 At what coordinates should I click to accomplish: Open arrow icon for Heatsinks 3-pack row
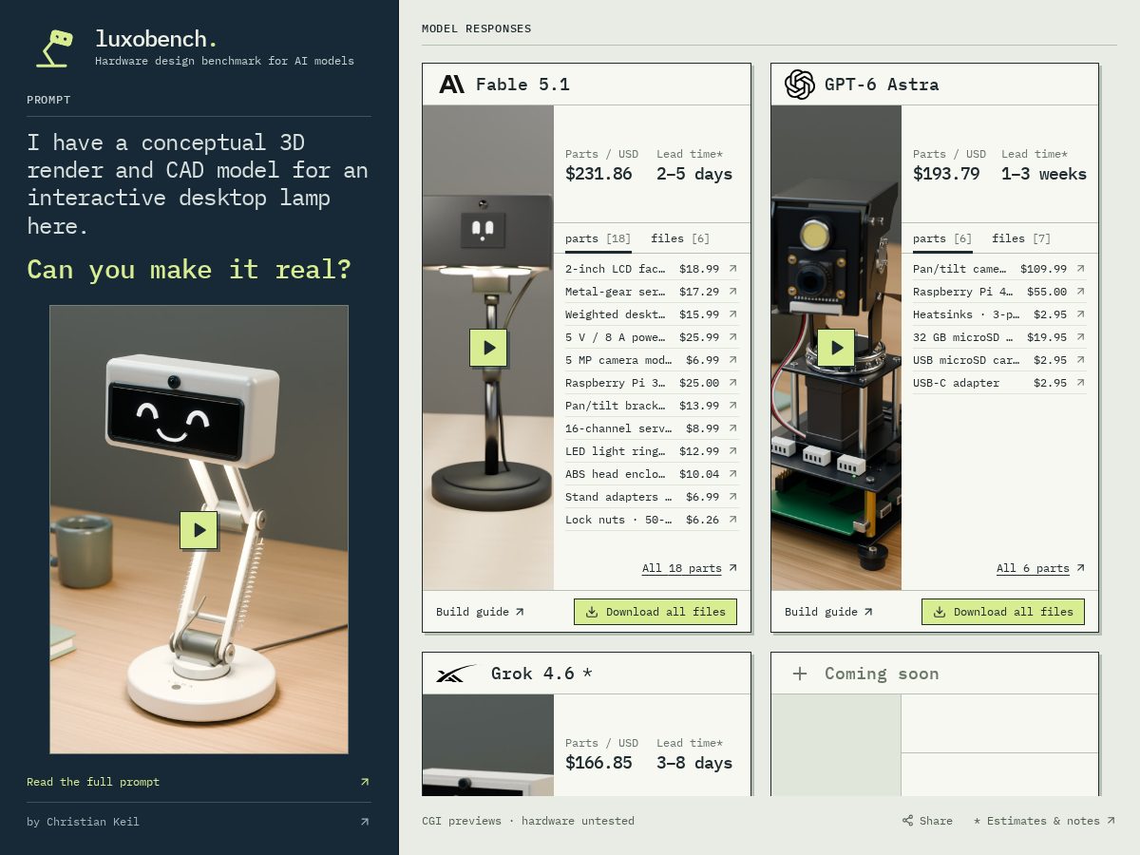coord(1080,314)
